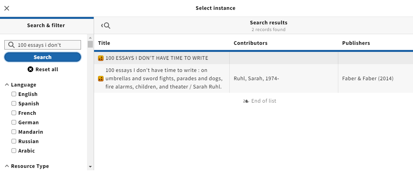Image resolution: width=413 pixels, height=173 pixels.
Task: Click the Reset all X icon
Action: [30, 70]
